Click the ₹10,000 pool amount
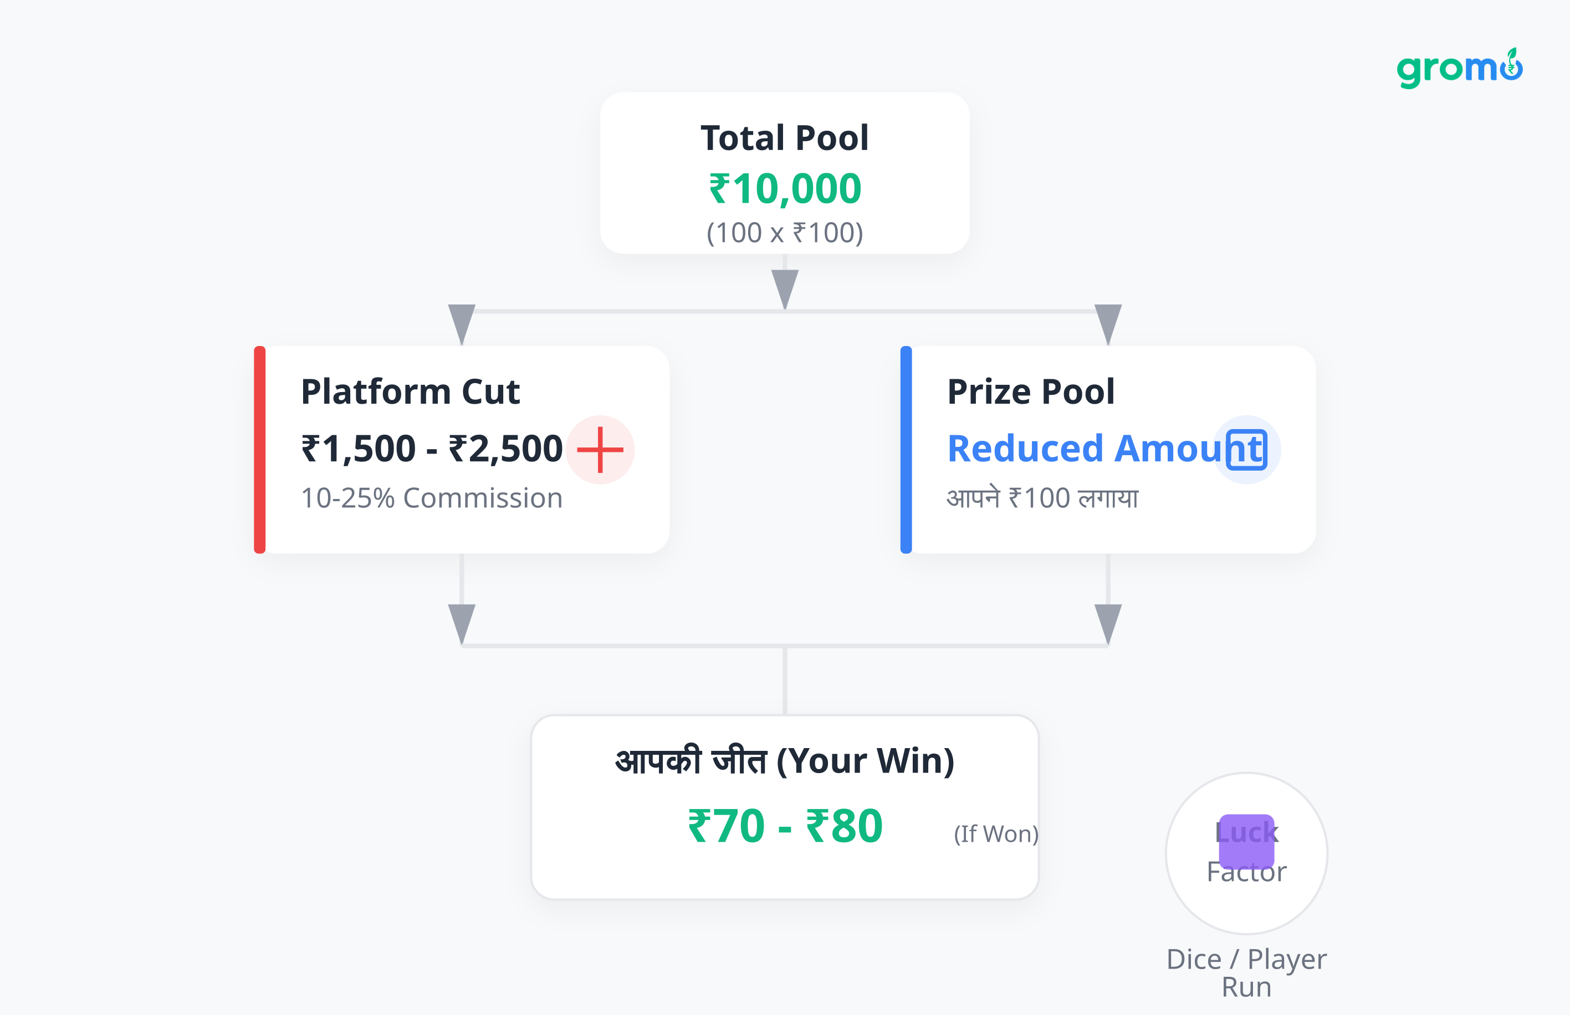This screenshot has height=1015, width=1570. pyautogui.click(x=784, y=188)
